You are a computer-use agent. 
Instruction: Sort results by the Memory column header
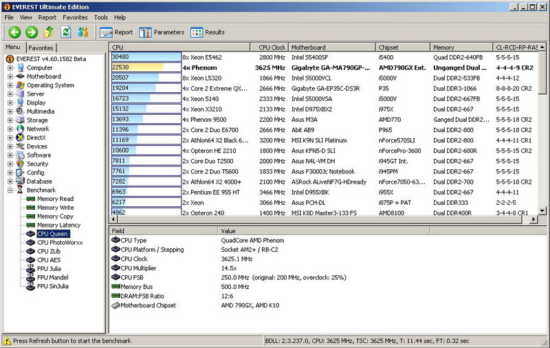pos(461,47)
